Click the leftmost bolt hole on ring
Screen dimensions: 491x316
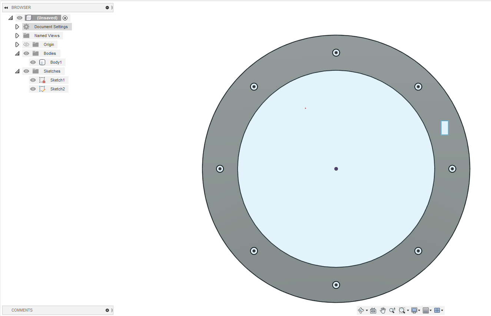pyautogui.click(x=220, y=169)
